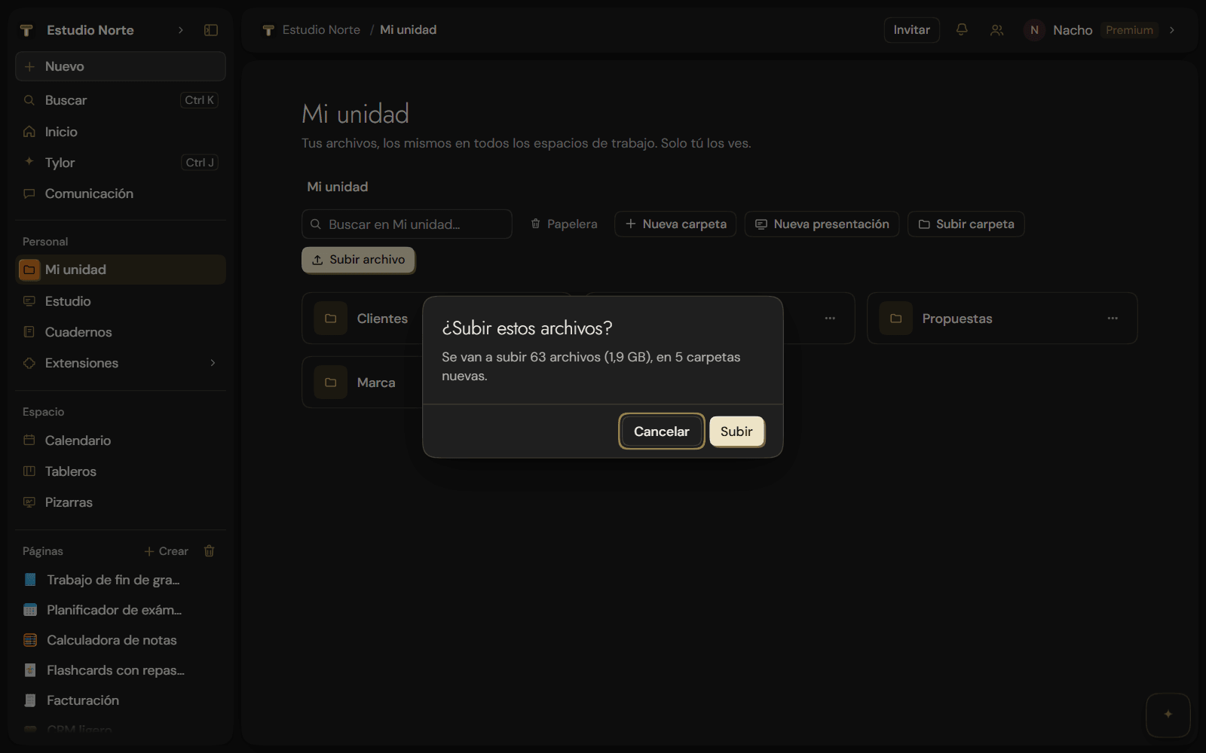Expand the Extensiones submenu chevron
This screenshot has width=1206, height=753.
click(x=213, y=363)
